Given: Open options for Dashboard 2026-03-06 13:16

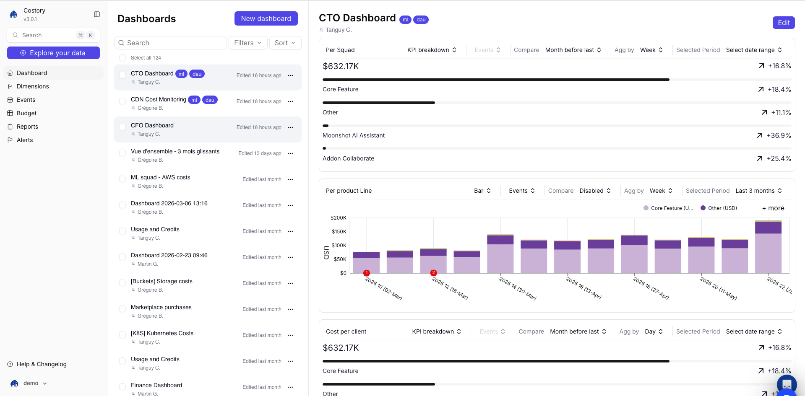Looking at the screenshot, I should coord(291,205).
